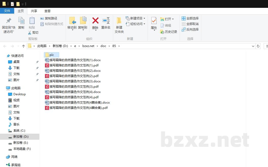Click the Cut scissors icon
This screenshot has height=167, width=268.
[30, 33]
